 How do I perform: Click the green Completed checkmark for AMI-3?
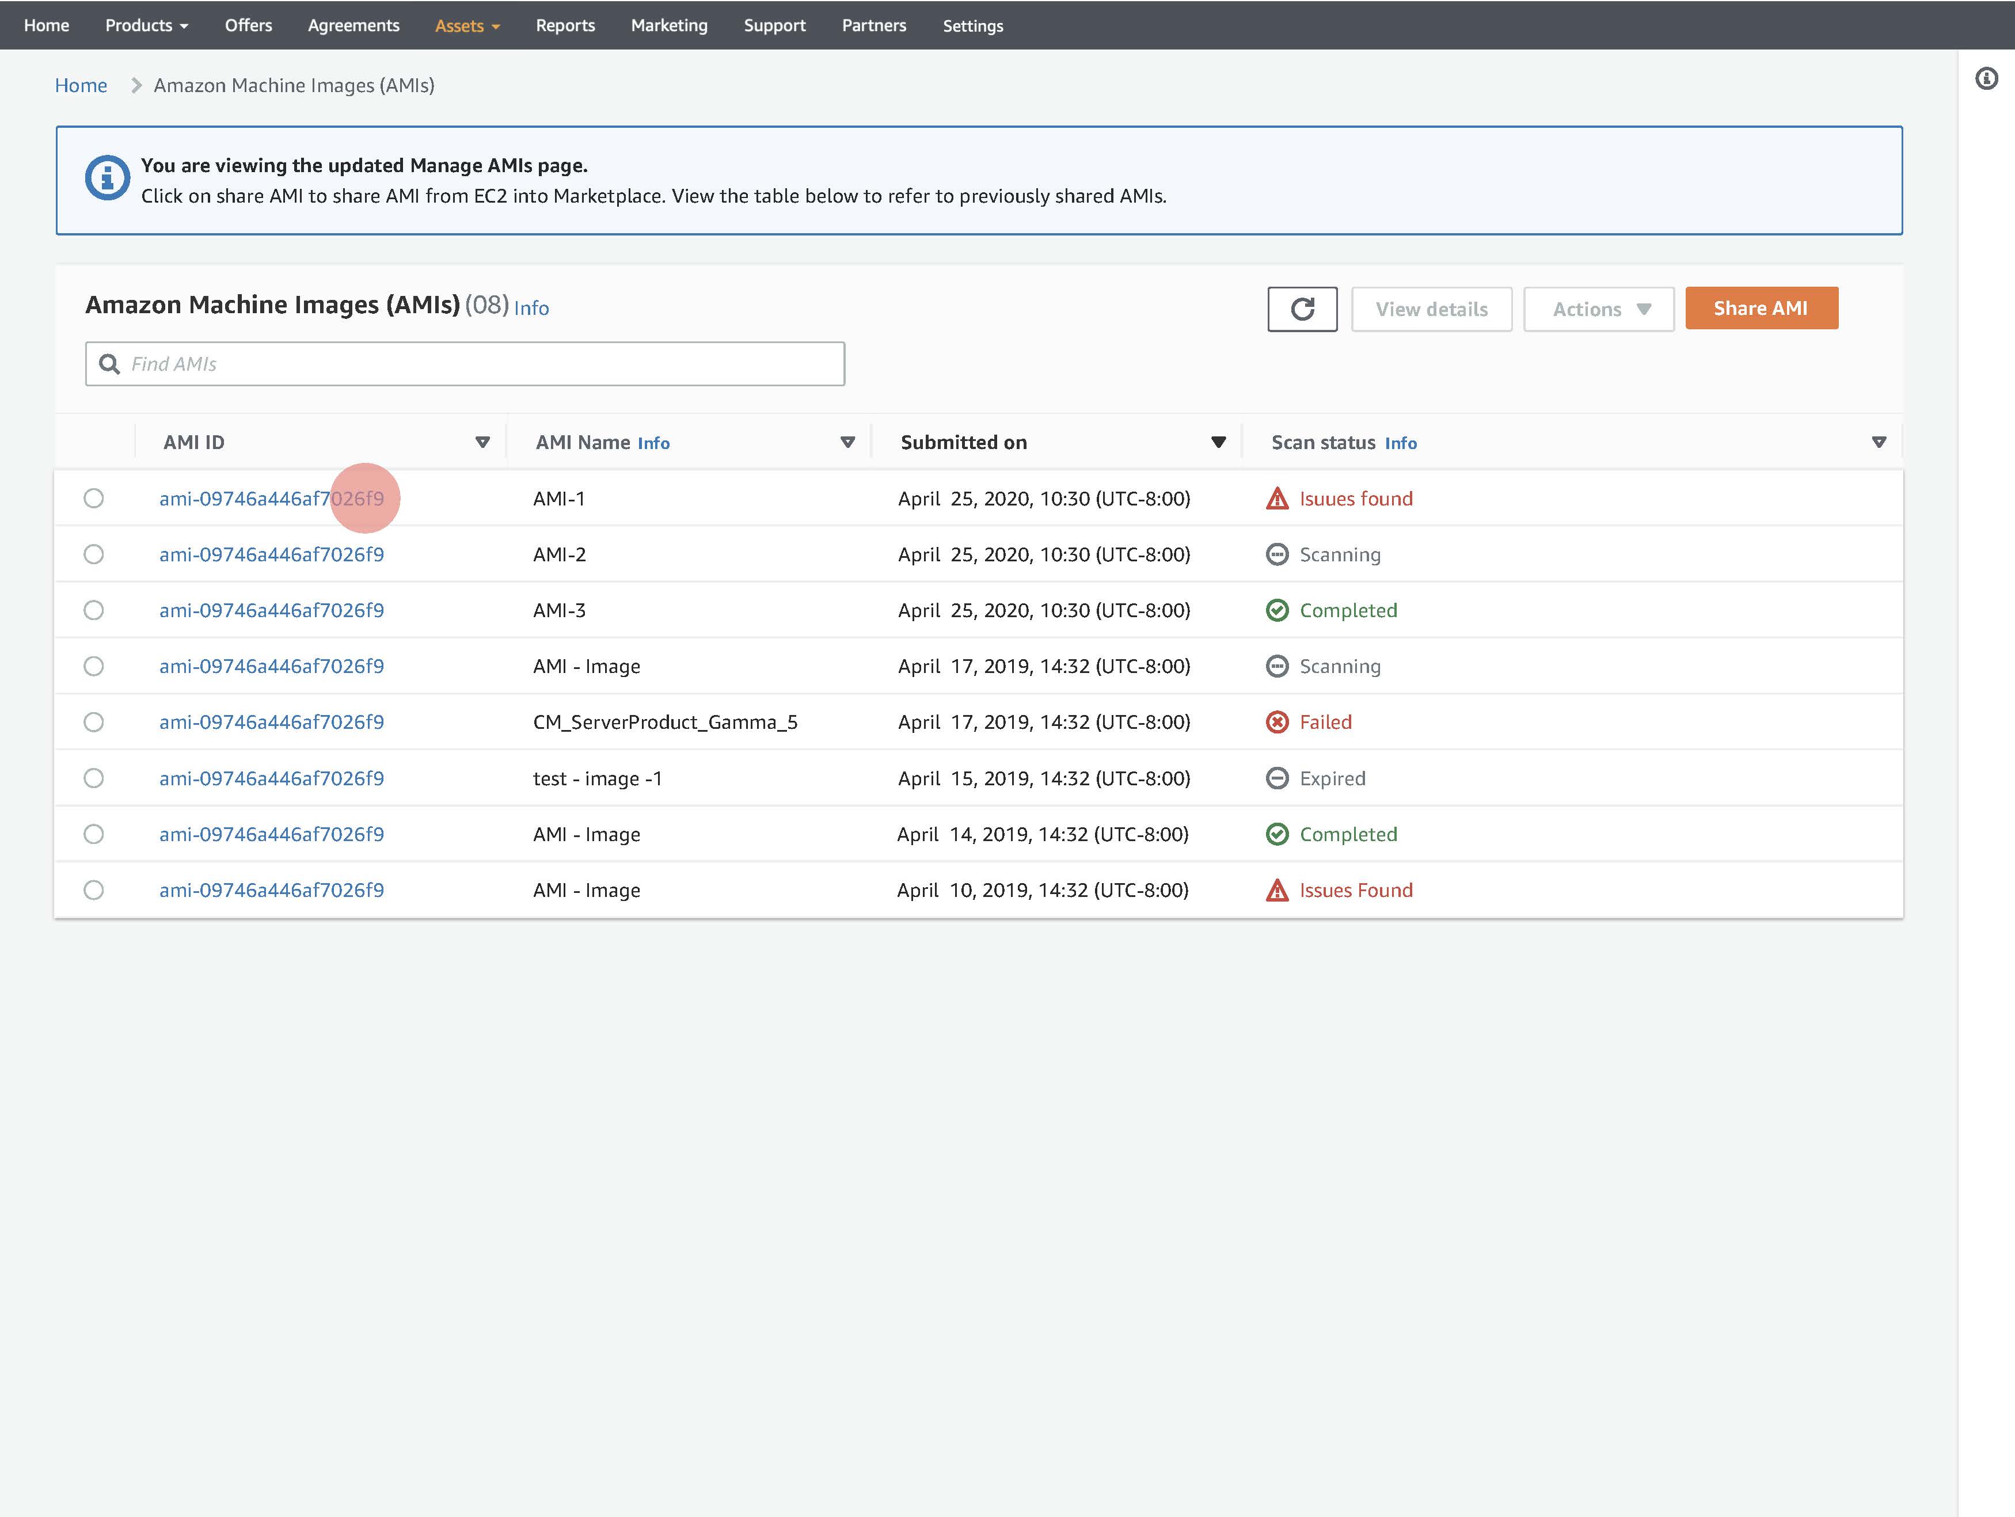point(1277,610)
